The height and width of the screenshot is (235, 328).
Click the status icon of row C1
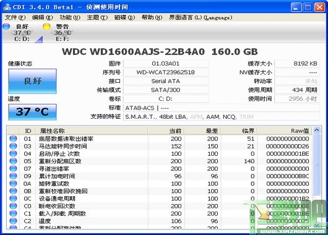(13, 213)
